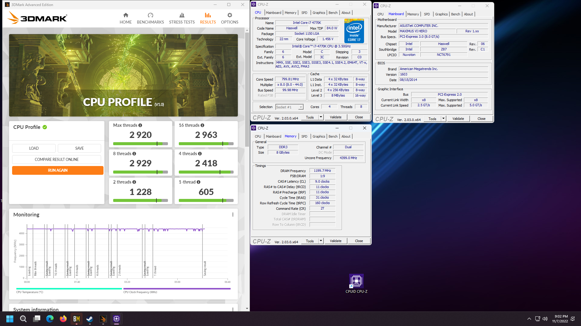Click Validate in the CPU-Z Mainboard window
581x326 pixels.
tap(458, 119)
